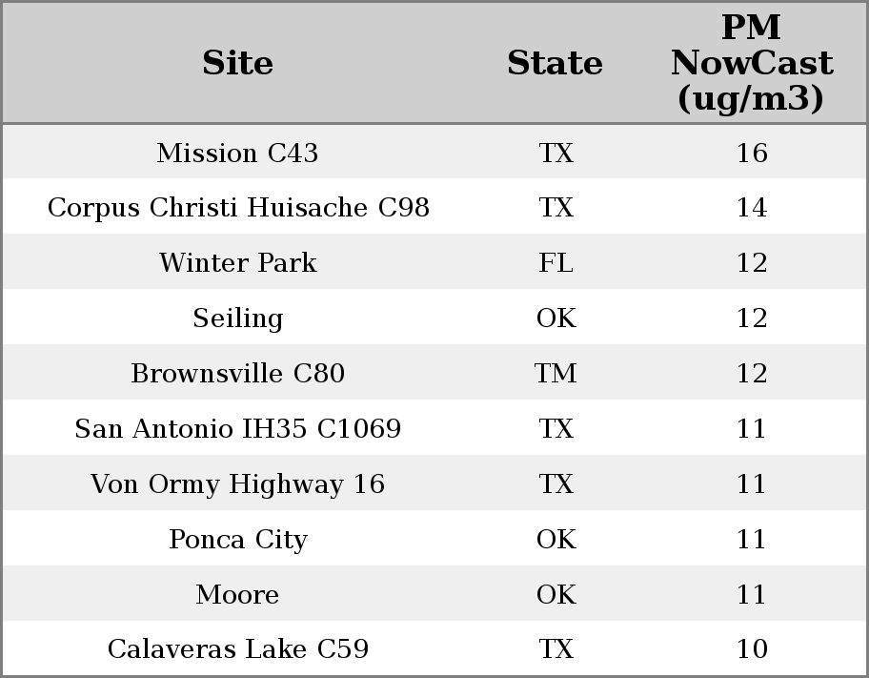Click the Moore site name
This screenshot has height=678, width=869.
(x=237, y=595)
